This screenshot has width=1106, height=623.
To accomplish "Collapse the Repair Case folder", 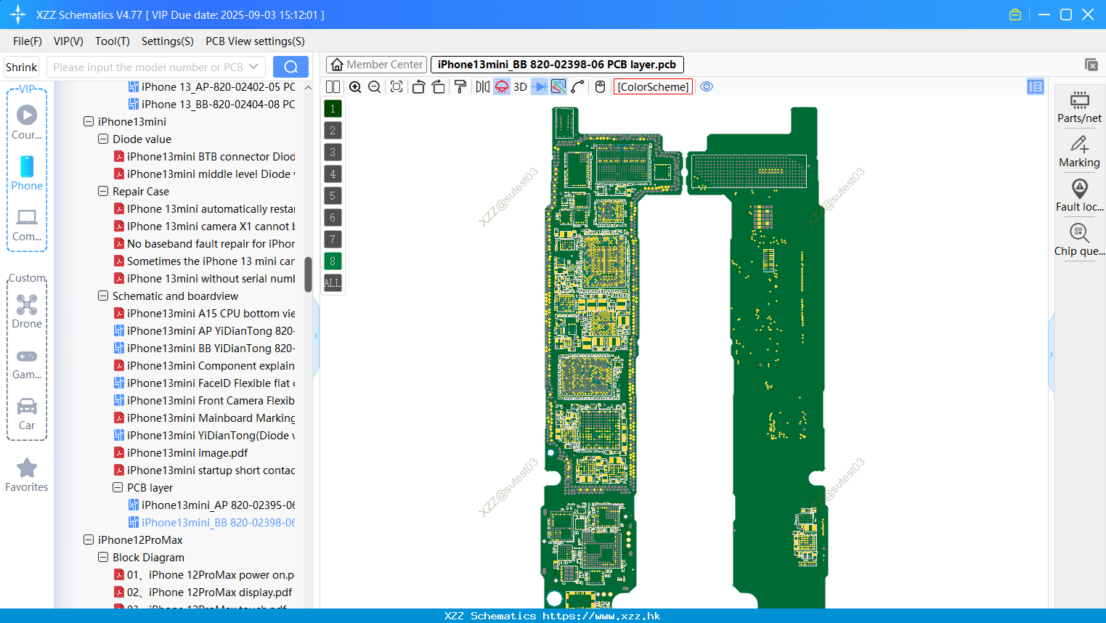I will point(103,192).
